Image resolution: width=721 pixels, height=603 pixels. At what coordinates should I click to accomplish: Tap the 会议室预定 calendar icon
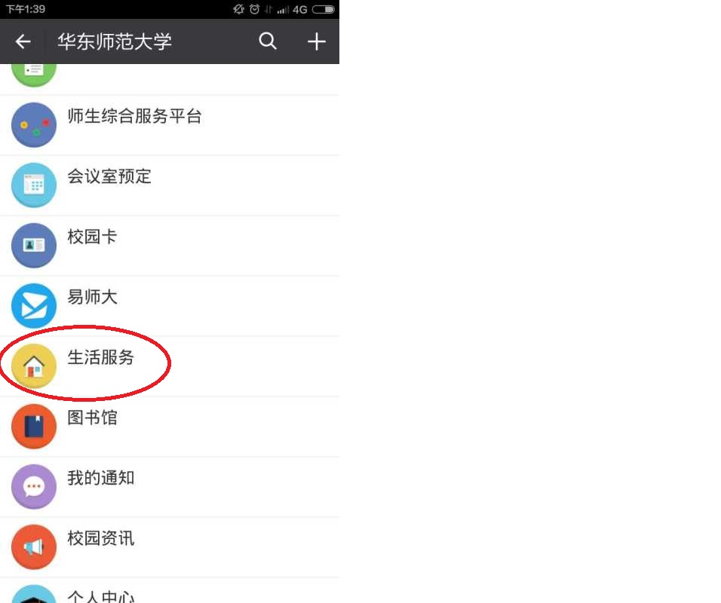34,185
